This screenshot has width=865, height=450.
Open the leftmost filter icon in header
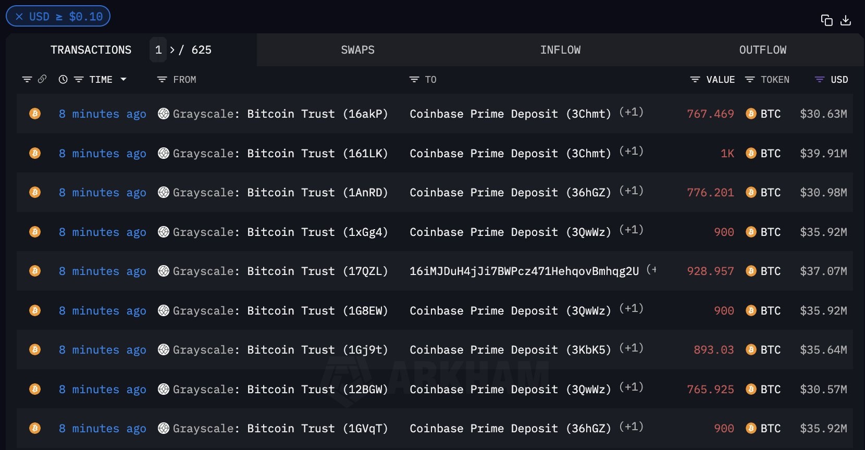coord(27,80)
